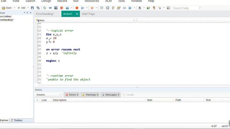The image size is (230, 129).
Task: Expand dropdown next to orange swirl icon
Action: (x=96, y=8)
